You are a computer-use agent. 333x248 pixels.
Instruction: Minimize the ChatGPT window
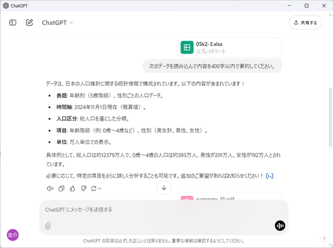tap(289, 6)
